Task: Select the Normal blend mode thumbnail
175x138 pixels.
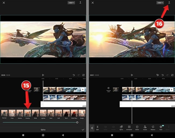Action: point(4,113)
